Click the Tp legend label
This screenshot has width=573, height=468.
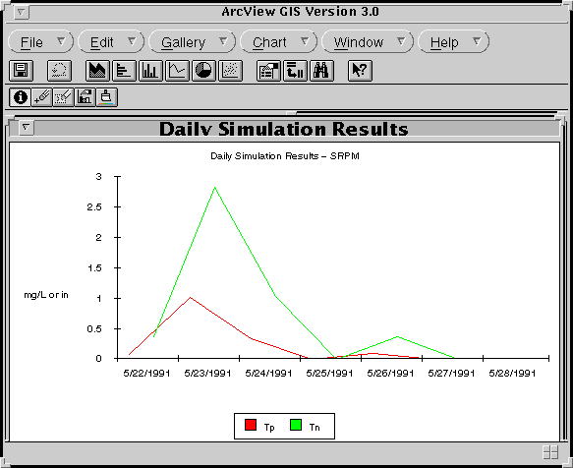point(269,427)
